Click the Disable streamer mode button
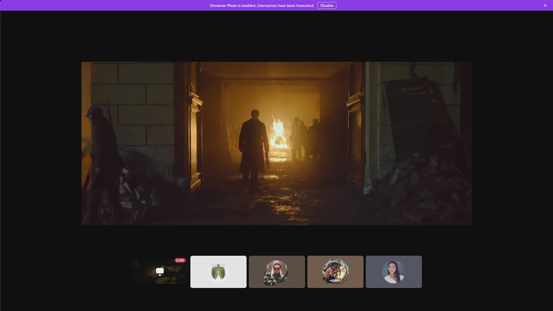 point(327,6)
